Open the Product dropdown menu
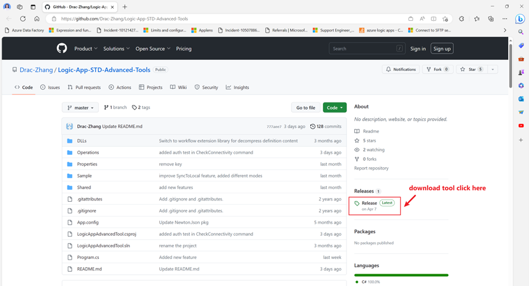 tap(86, 49)
